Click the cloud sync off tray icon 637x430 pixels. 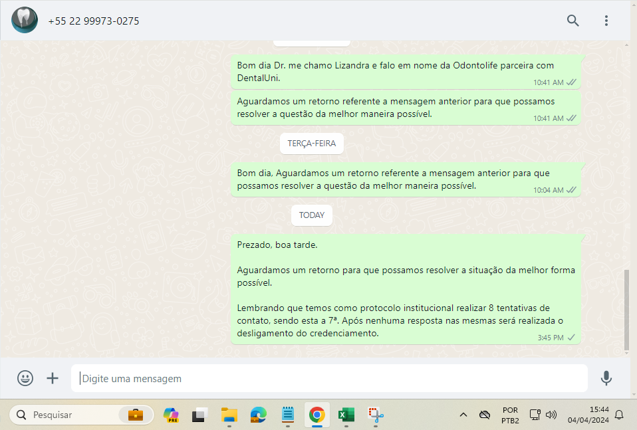(x=485, y=415)
